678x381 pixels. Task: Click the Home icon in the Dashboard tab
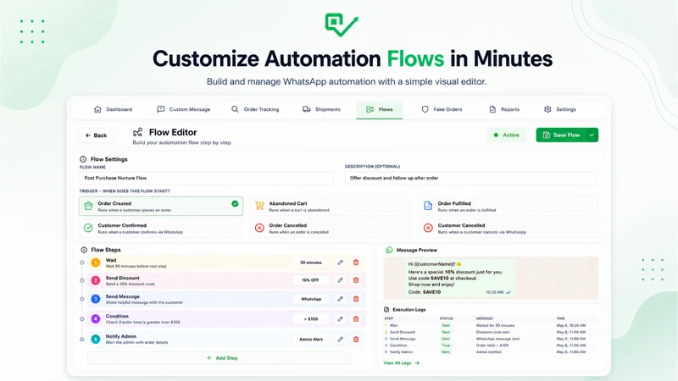97,109
